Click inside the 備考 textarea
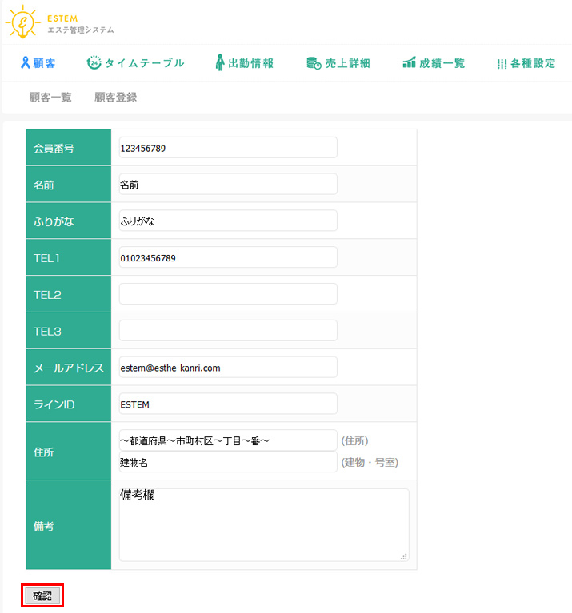The image size is (572, 613). click(x=264, y=525)
